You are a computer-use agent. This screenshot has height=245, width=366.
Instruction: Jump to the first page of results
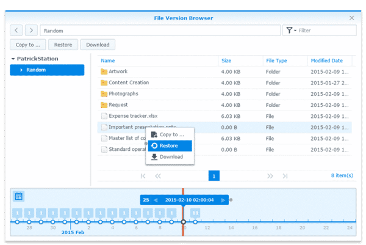click(x=143, y=176)
